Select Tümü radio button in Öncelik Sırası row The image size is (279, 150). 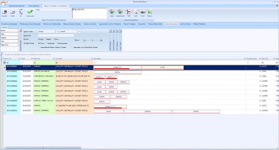pyautogui.click(x=39, y=43)
